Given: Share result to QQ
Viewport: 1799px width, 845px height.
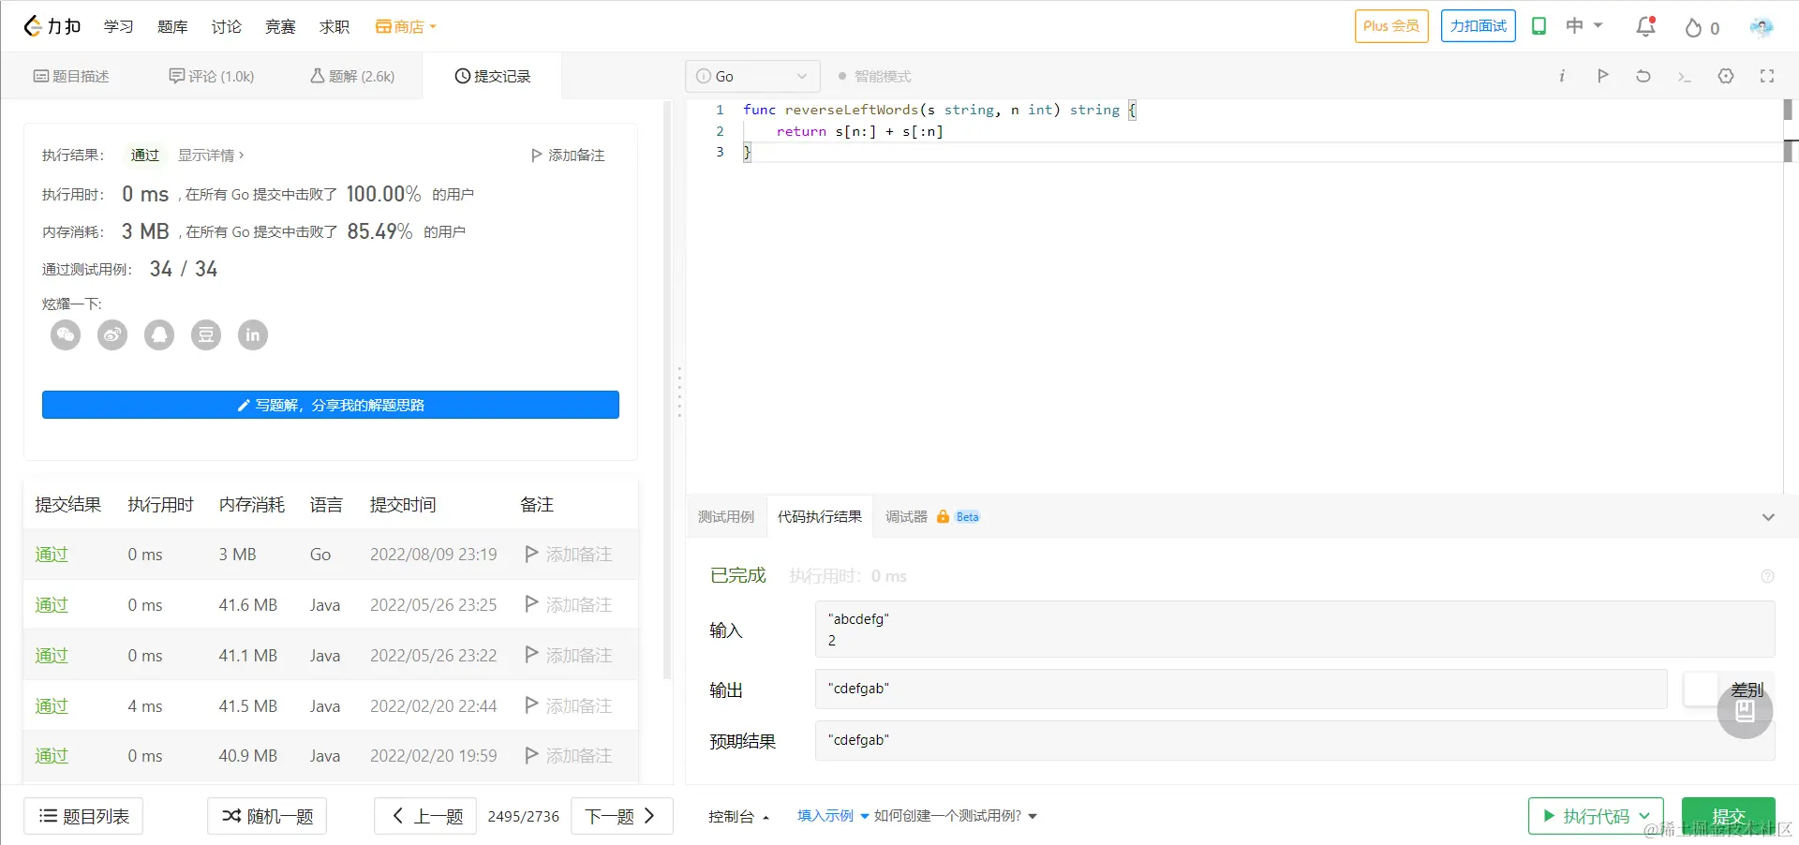Looking at the screenshot, I should (159, 334).
